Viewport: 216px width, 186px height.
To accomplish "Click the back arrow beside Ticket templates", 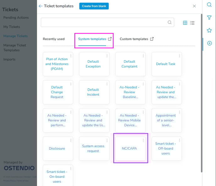I will coord(40,6).
